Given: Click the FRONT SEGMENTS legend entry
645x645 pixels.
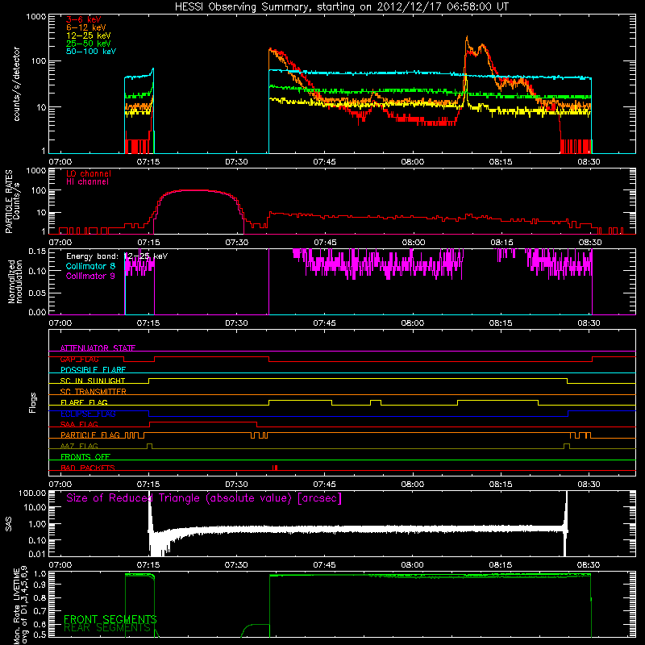Looking at the screenshot, I should (110, 619).
